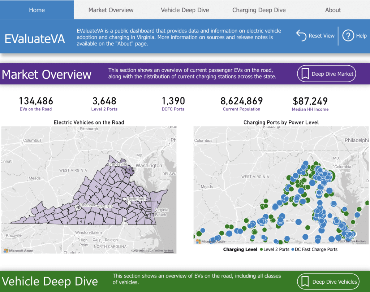
Task: Open the About tab
Action: (x=333, y=10)
